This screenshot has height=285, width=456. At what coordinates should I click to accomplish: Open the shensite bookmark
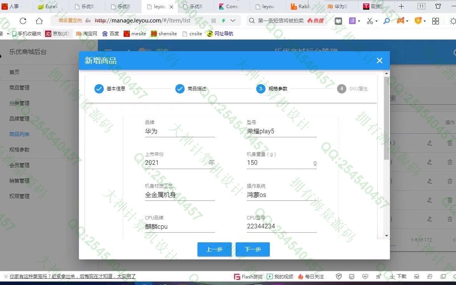pyautogui.click(x=164, y=34)
